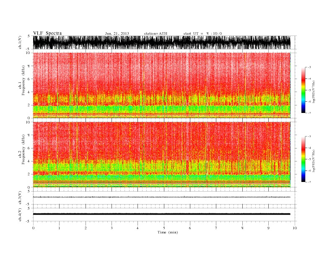Click the ch.2 spectrogram color bar
332x256 pixels.
tap(303, 159)
